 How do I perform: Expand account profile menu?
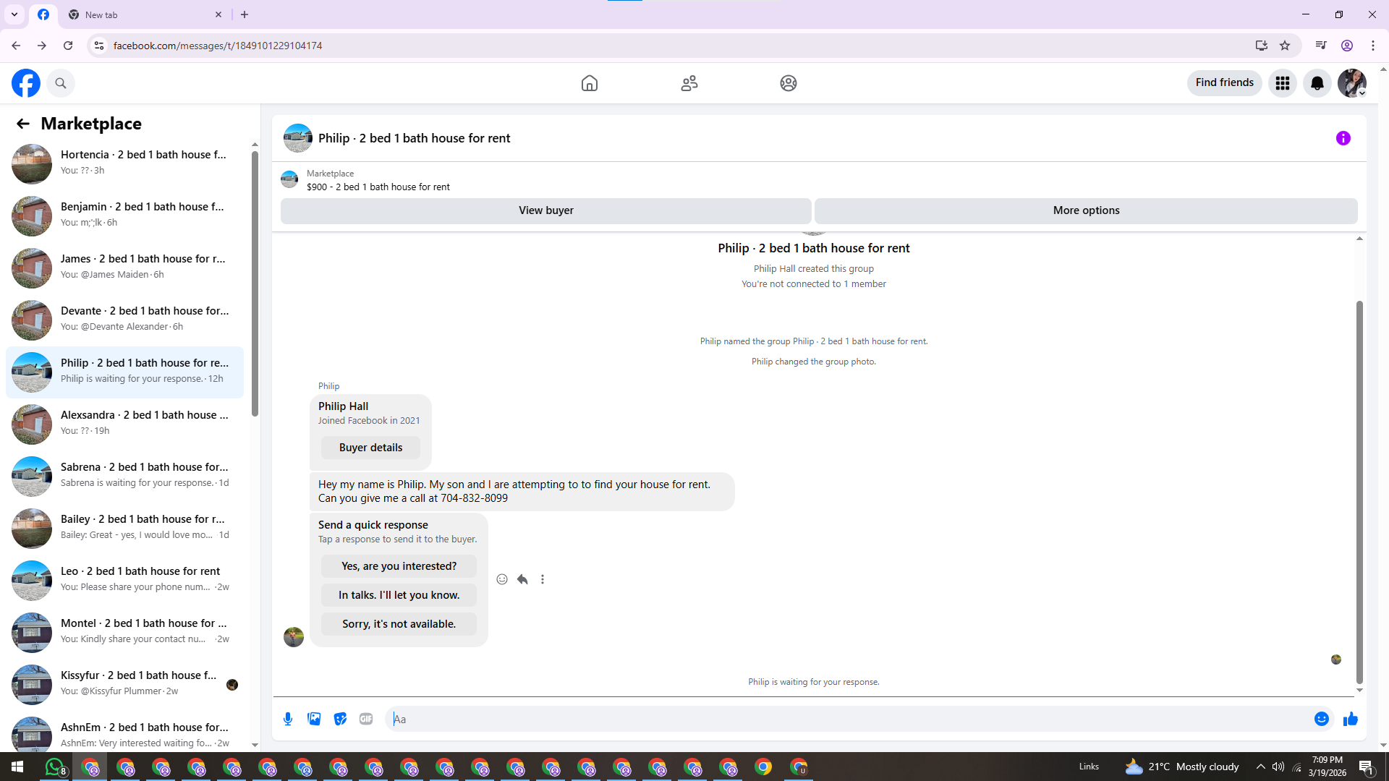[x=1351, y=83]
